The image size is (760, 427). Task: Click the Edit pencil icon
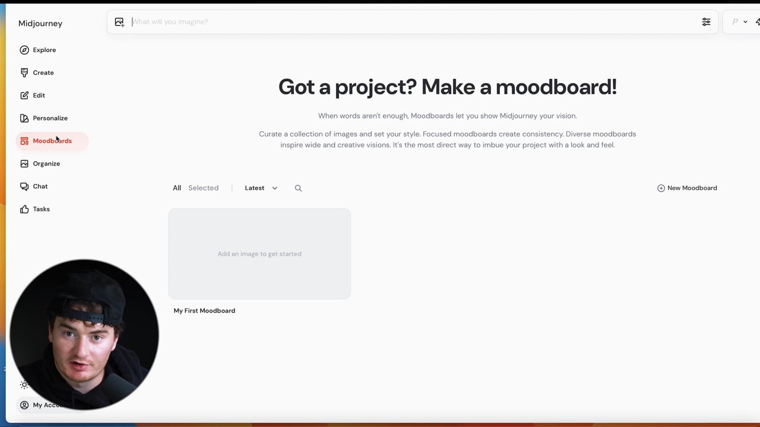pyautogui.click(x=24, y=95)
